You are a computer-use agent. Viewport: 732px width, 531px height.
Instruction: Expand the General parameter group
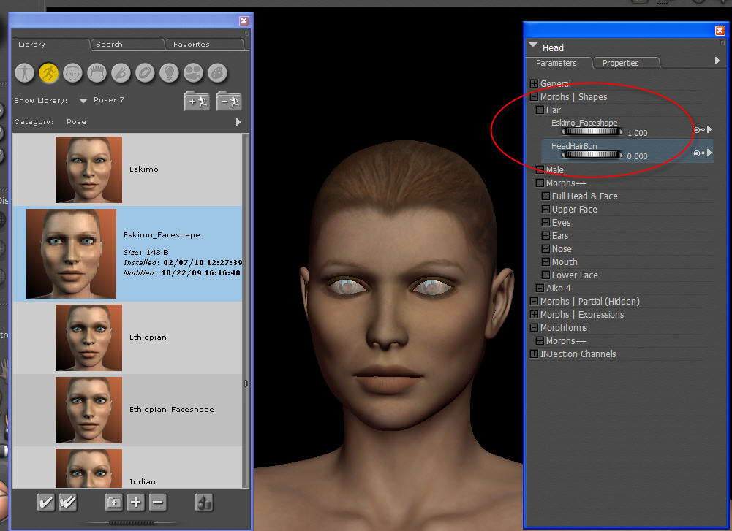(534, 84)
